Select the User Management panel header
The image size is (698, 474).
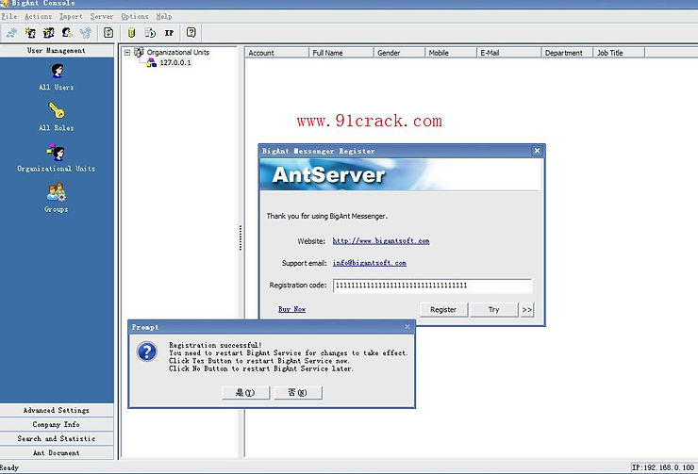[x=57, y=50]
